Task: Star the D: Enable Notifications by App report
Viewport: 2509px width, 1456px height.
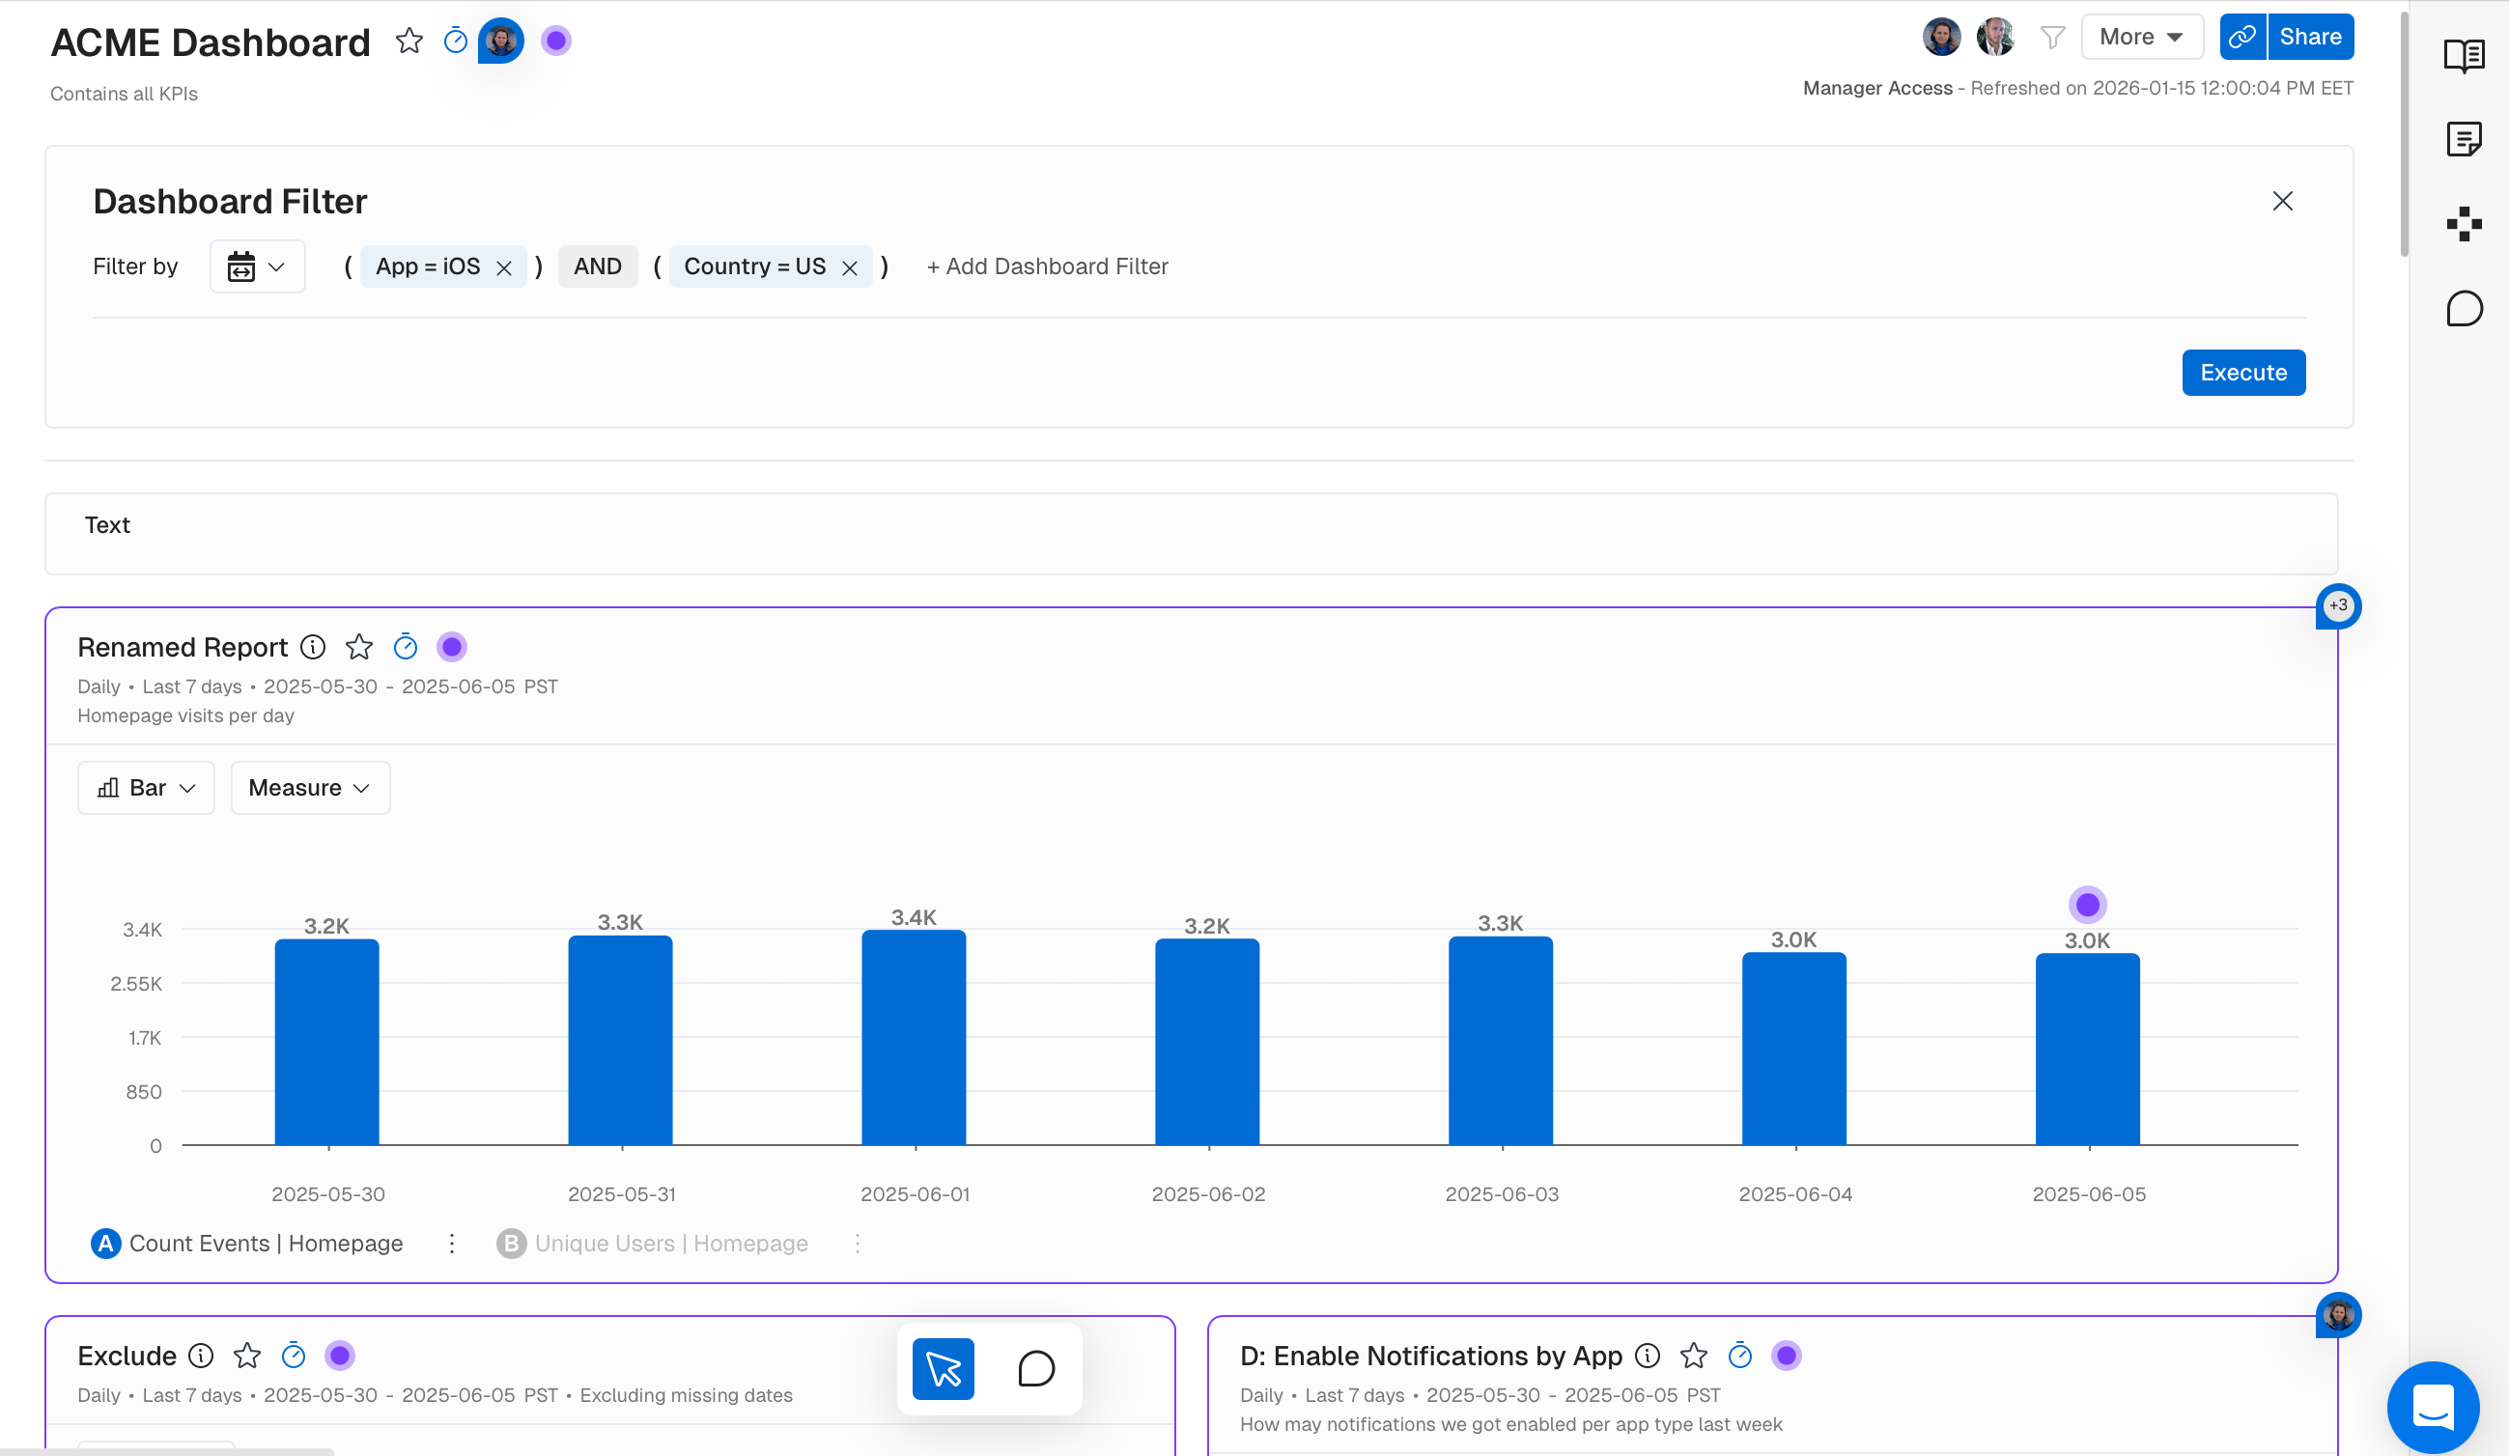Action: (x=1694, y=1356)
